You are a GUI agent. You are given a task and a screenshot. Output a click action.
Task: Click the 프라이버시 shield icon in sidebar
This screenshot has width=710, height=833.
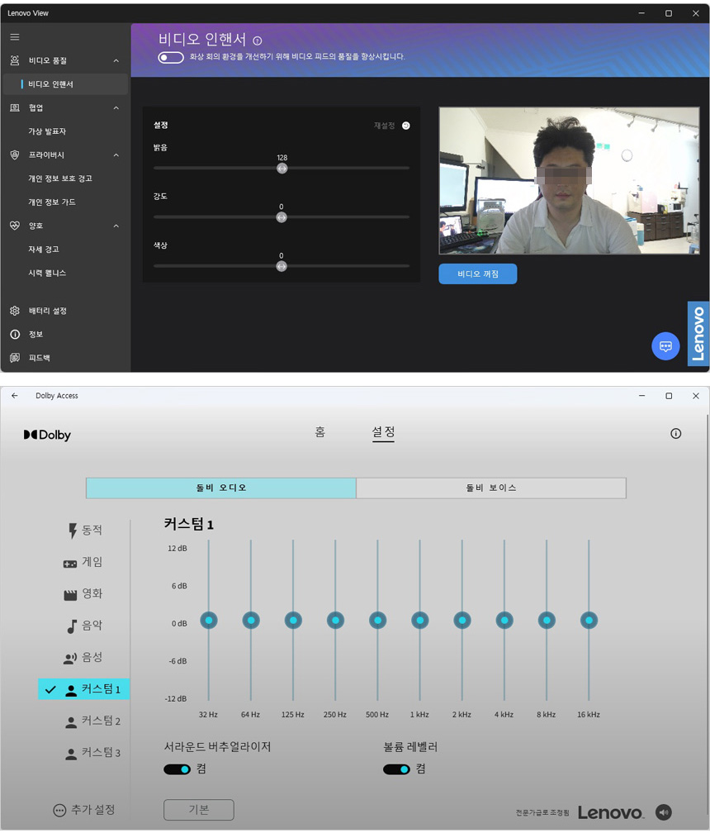pos(15,155)
